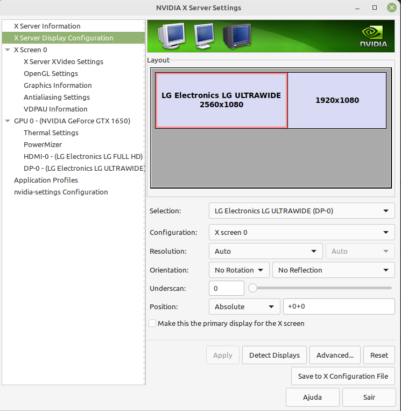Open the No Reflection dropdown

pos(333,270)
